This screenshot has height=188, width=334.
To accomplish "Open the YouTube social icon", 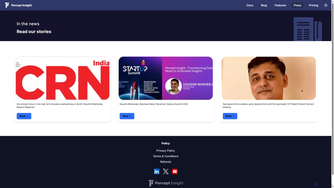I will [x=175, y=172].
